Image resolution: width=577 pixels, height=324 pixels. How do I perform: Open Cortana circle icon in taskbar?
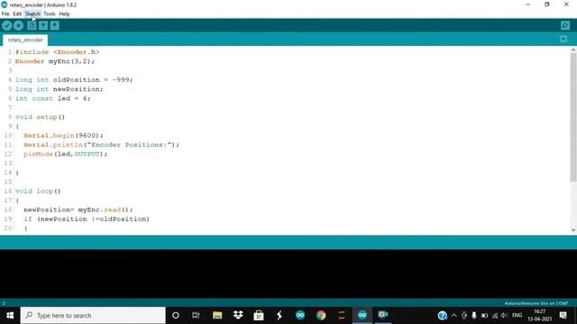click(x=176, y=315)
